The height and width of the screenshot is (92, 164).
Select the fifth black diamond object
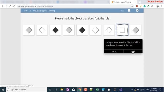(82, 30)
